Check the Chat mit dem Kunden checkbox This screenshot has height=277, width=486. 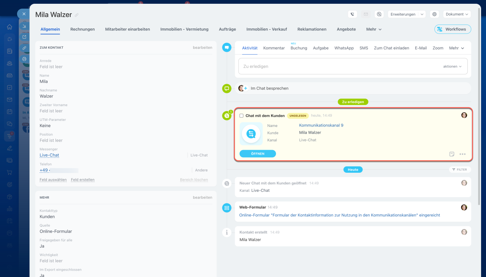pyautogui.click(x=241, y=116)
